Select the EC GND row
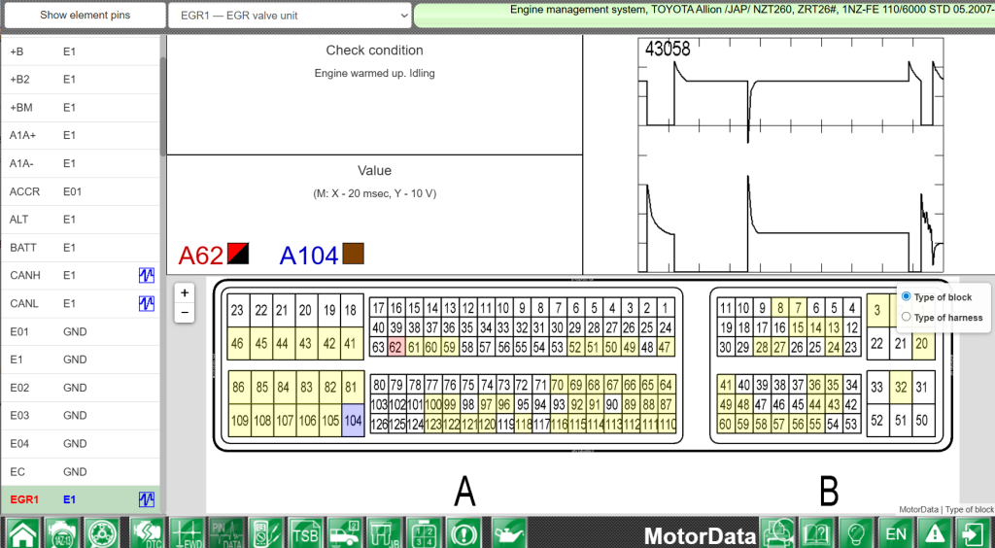The width and height of the screenshot is (995, 548). click(x=81, y=472)
